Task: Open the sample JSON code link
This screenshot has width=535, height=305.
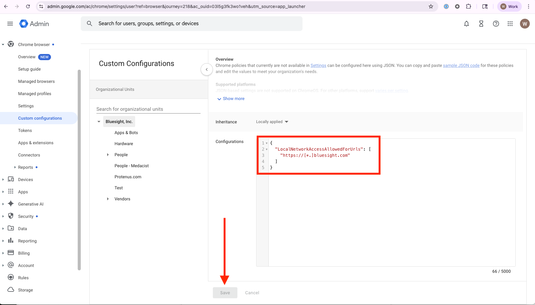Action: (461, 65)
